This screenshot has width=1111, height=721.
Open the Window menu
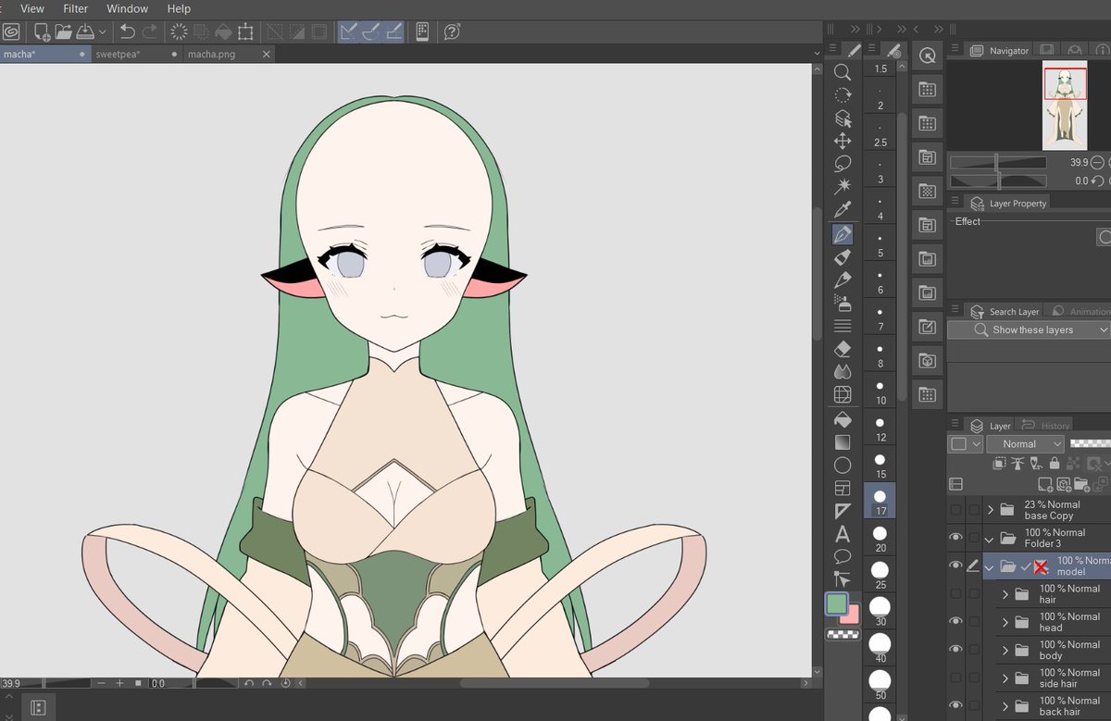point(127,8)
